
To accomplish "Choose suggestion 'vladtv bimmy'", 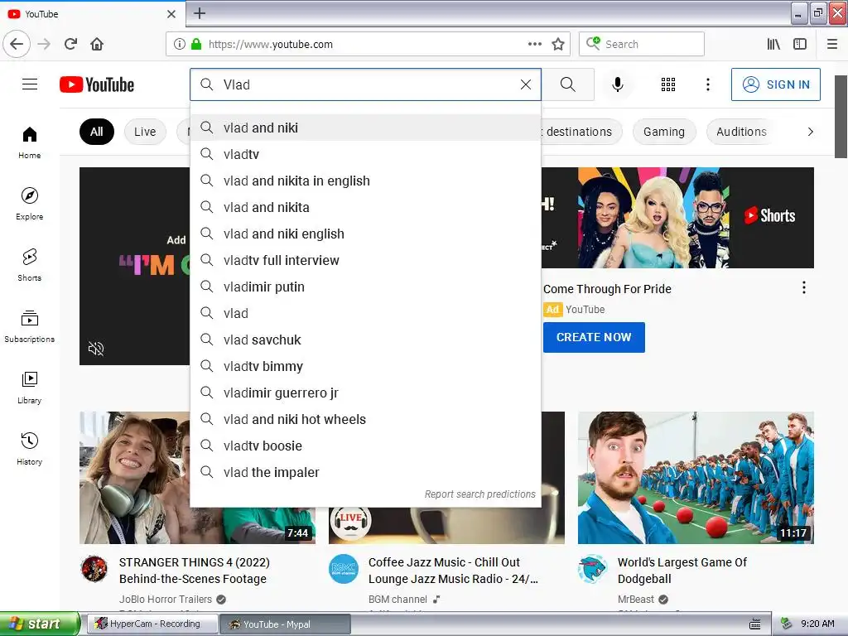I will pyautogui.click(x=365, y=366).
